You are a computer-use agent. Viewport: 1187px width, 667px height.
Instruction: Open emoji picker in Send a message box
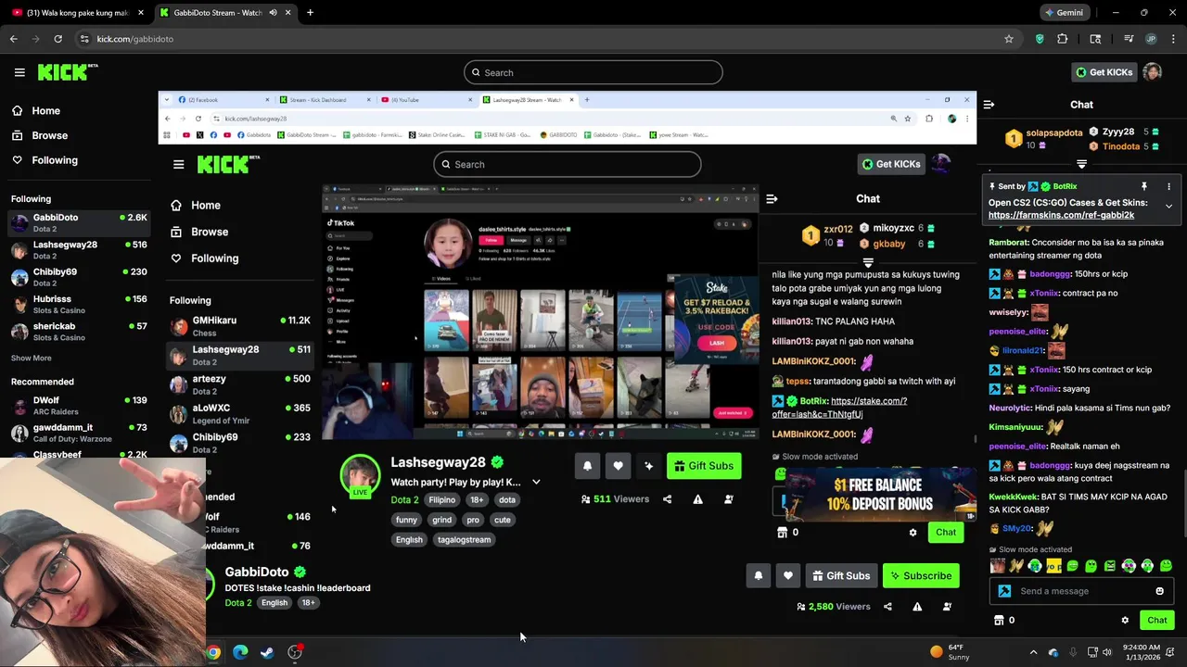click(1159, 591)
